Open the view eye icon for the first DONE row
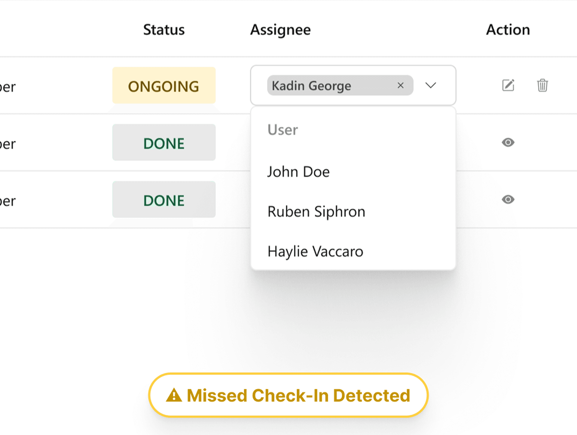The width and height of the screenshot is (577, 435). point(508,143)
